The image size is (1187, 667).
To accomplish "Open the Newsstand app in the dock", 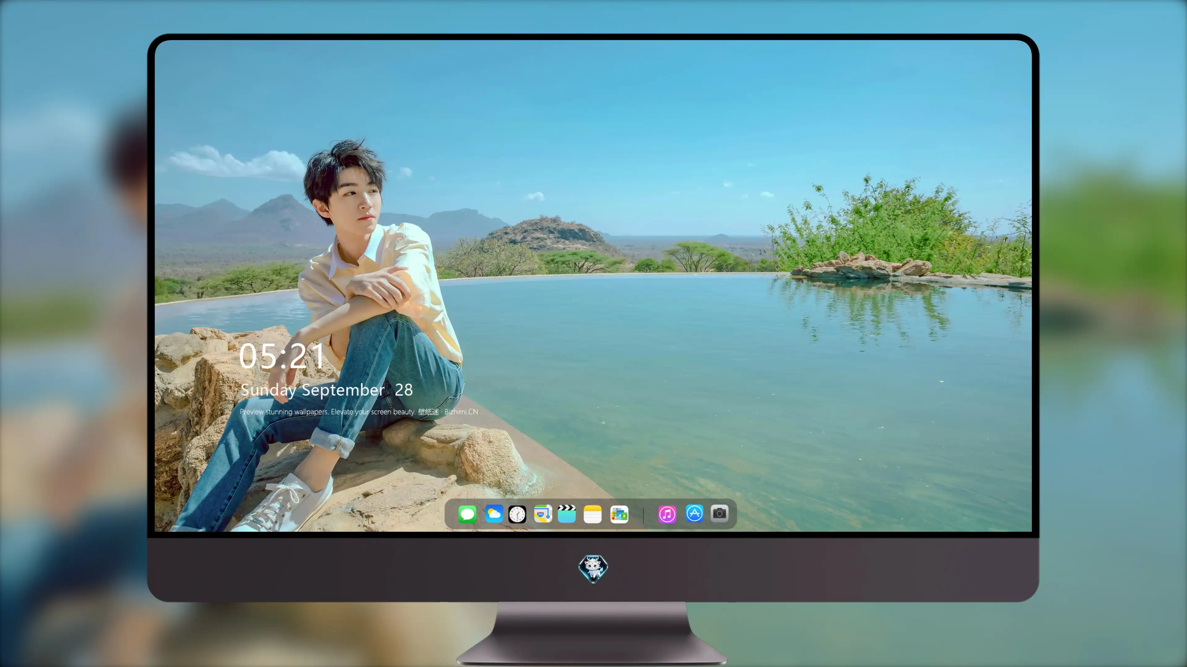I will click(x=619, y=514).
